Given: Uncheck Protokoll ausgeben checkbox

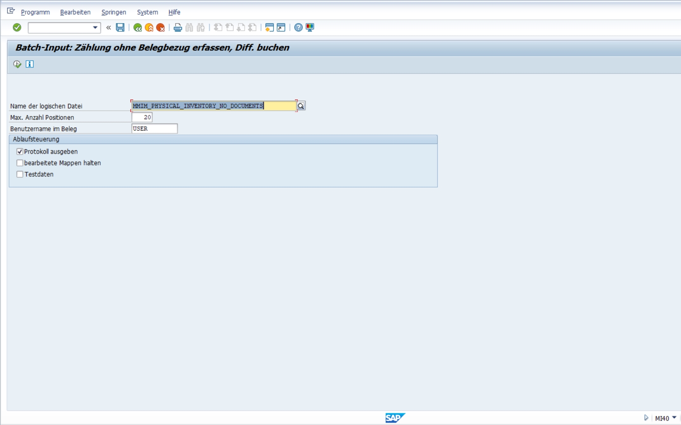Looking at the screenshot, I should point(20,152).
